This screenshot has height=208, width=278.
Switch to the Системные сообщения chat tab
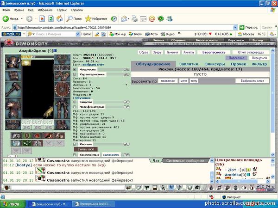(185, 161)
